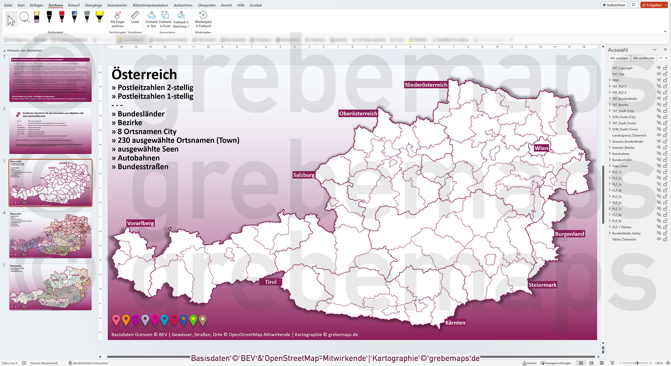Select slide 4 thumbnail in slide panel
This screenshot has width=671, height=366.
point(50,235)
